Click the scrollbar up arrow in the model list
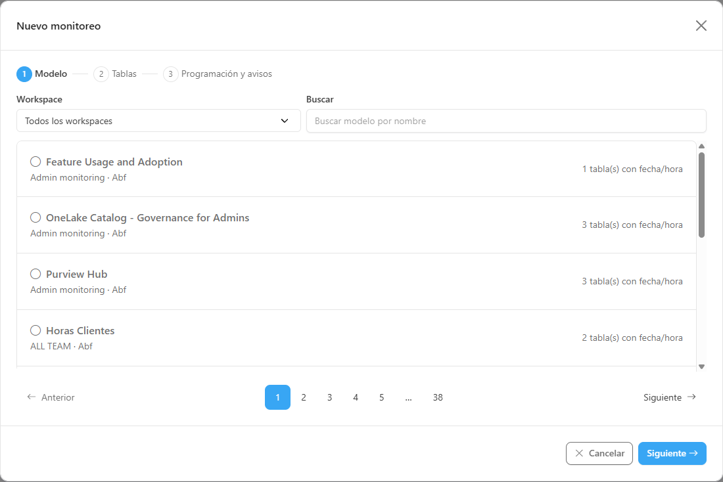This screenshot has width=723, height=482. tap(701, 146)
